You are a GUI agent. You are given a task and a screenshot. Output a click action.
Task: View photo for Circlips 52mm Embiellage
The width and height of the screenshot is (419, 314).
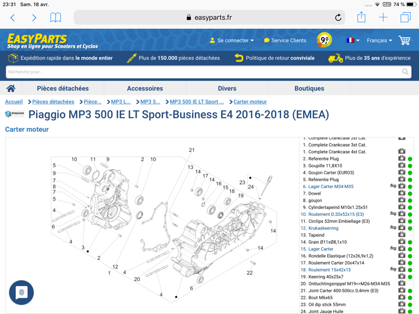402,221
